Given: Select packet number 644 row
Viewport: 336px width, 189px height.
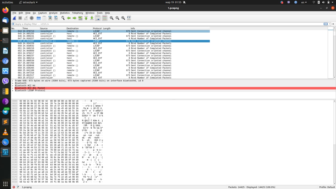Looking at the screenshot, I should [110, 31].
